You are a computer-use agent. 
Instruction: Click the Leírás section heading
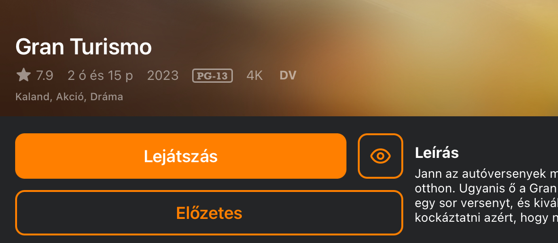(437, 153)
